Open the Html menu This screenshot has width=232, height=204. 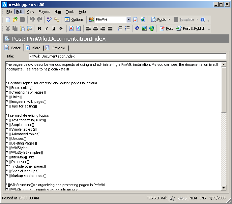pos(58,12)
